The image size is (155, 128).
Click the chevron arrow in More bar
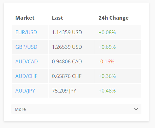136,109
